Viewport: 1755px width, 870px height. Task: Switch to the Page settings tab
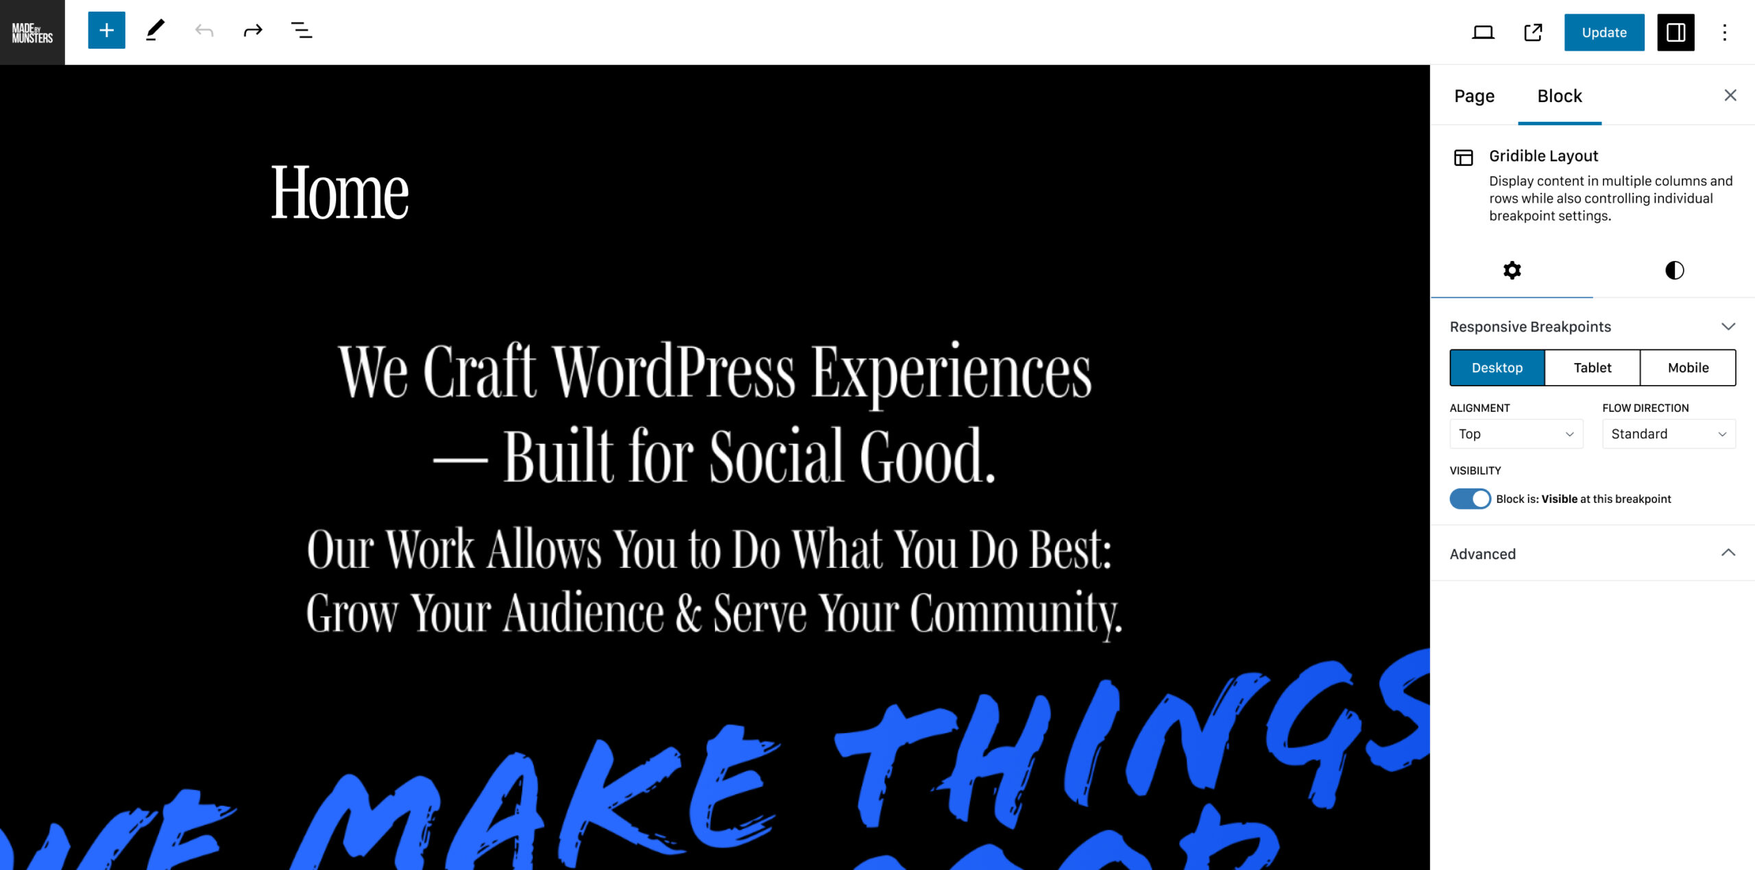coord(1474,95)
